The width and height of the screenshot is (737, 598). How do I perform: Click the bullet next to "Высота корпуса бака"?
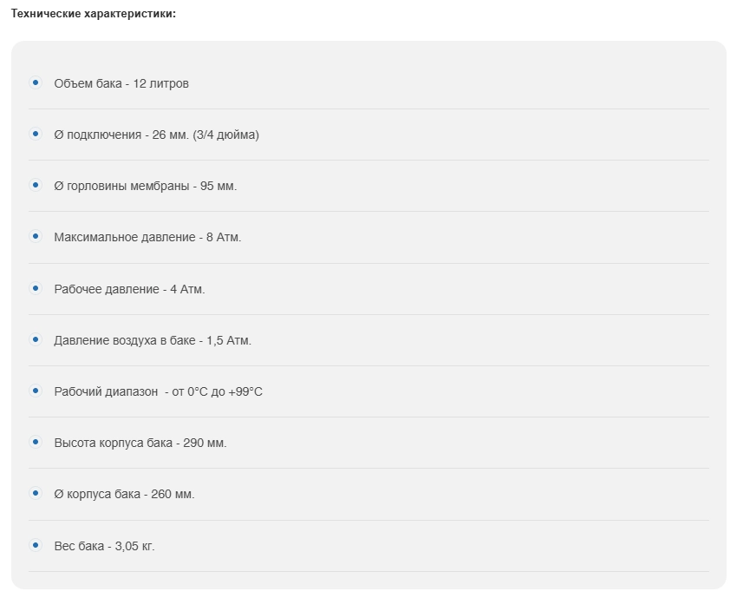pos(36,442)
